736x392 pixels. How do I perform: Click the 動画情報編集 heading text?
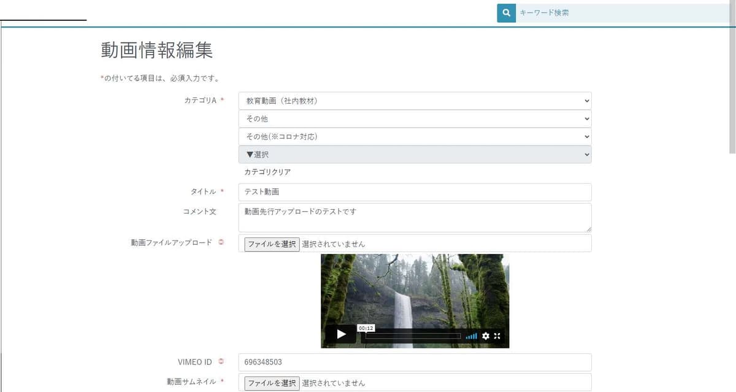157,50
